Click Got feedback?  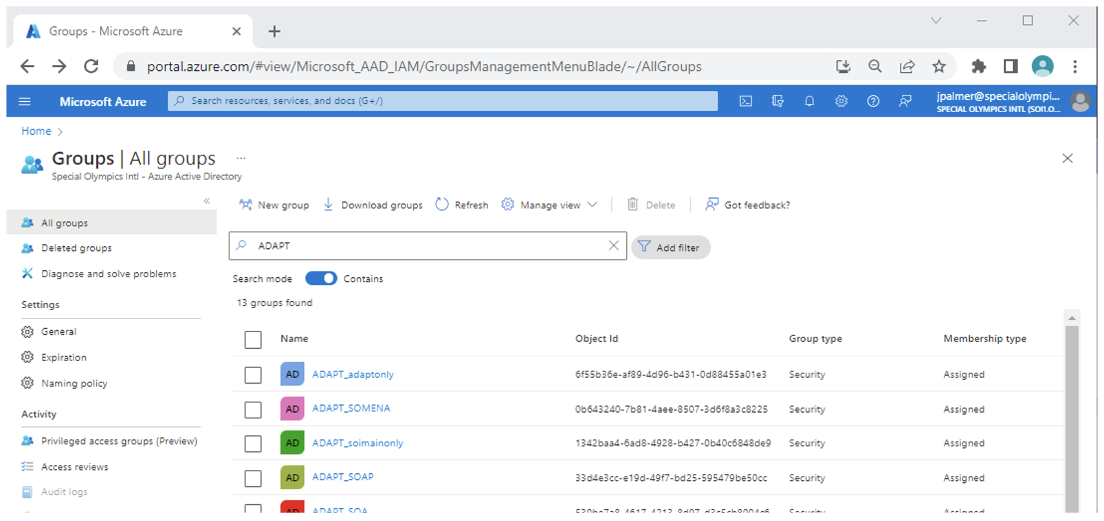coord(747,204)
